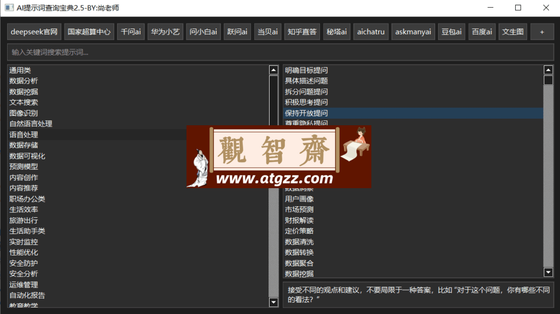Screen dimensions: 560x314
Task: Select the 数据转换 prompt
Action: [413, 253]
